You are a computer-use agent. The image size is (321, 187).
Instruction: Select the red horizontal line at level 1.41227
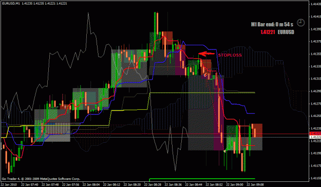point(155,133)
